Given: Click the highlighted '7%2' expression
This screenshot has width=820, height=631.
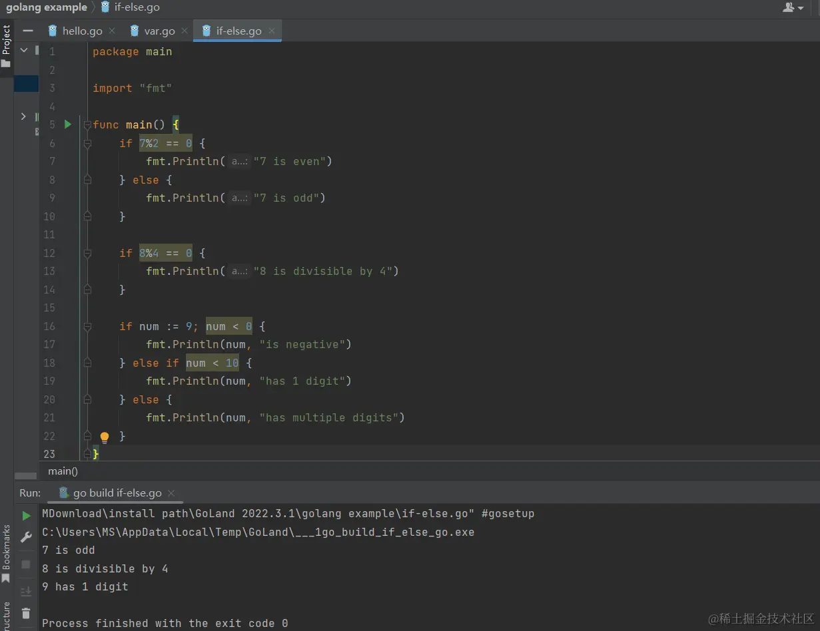Looking at the screenshot, I should tap(149, 143).
